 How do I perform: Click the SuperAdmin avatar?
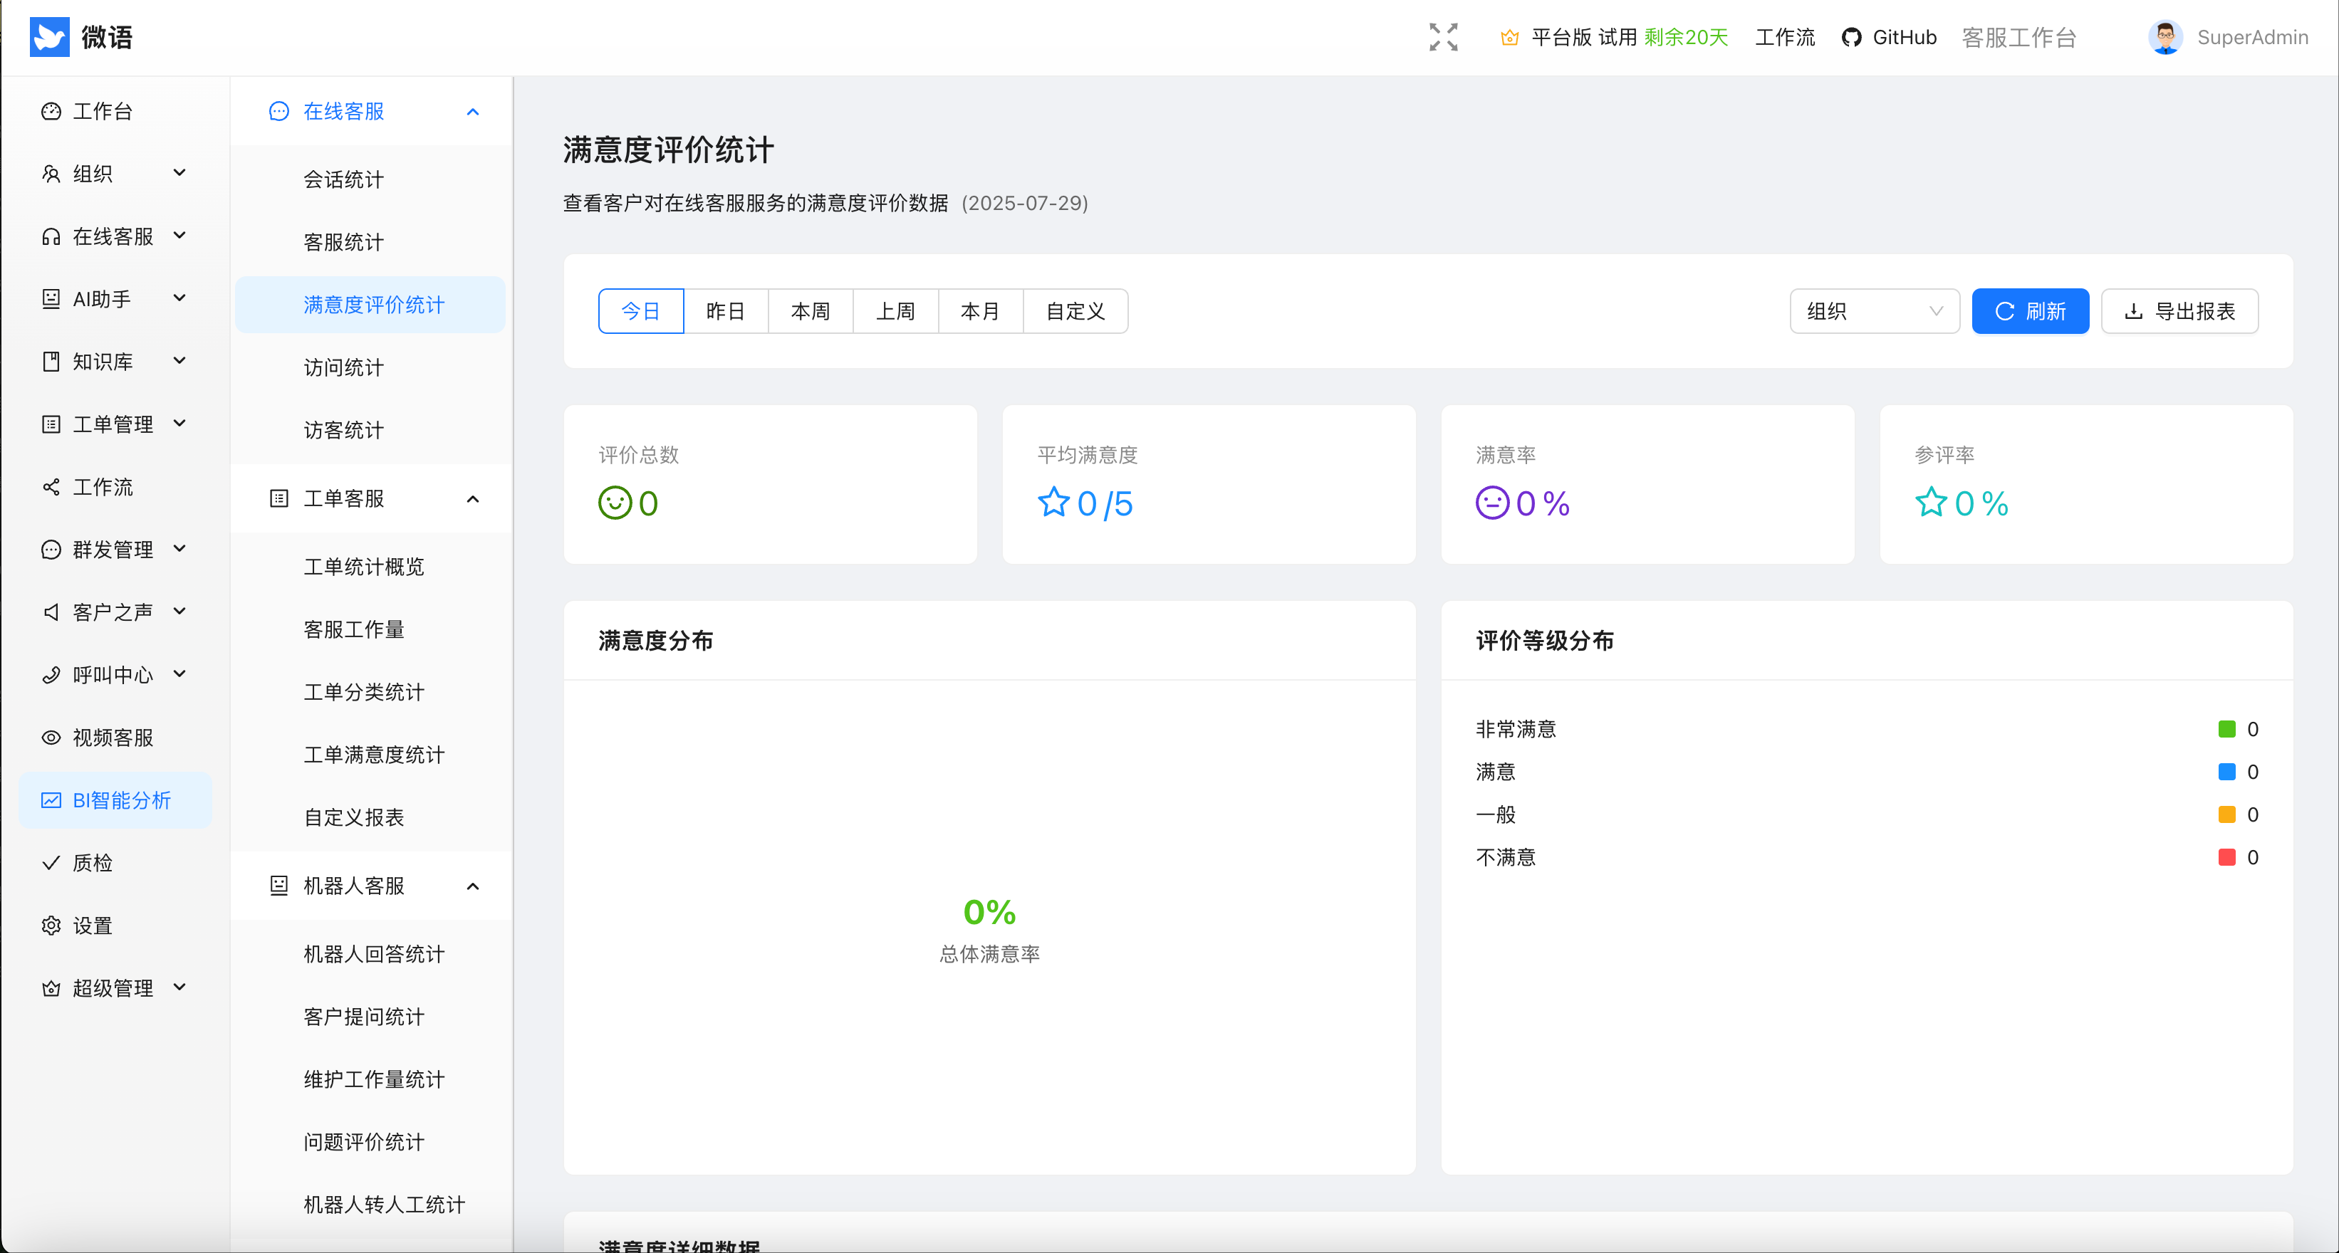[2166, 37]
